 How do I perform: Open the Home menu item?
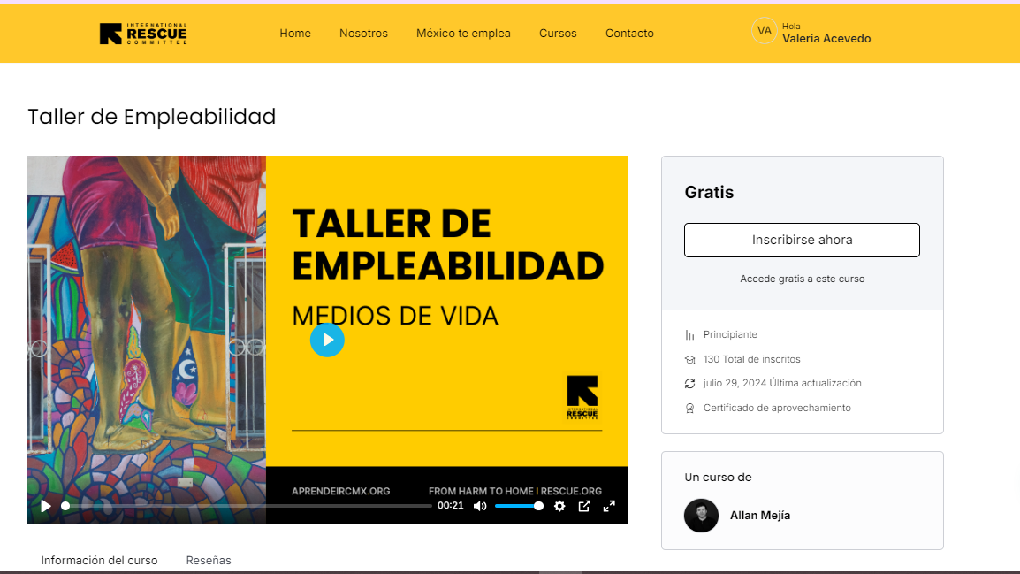[x=295, y=34]
